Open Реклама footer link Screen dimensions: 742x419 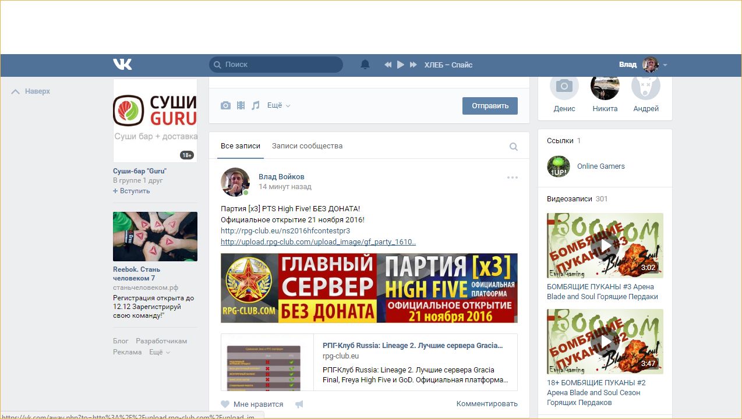tap(128, 352)
